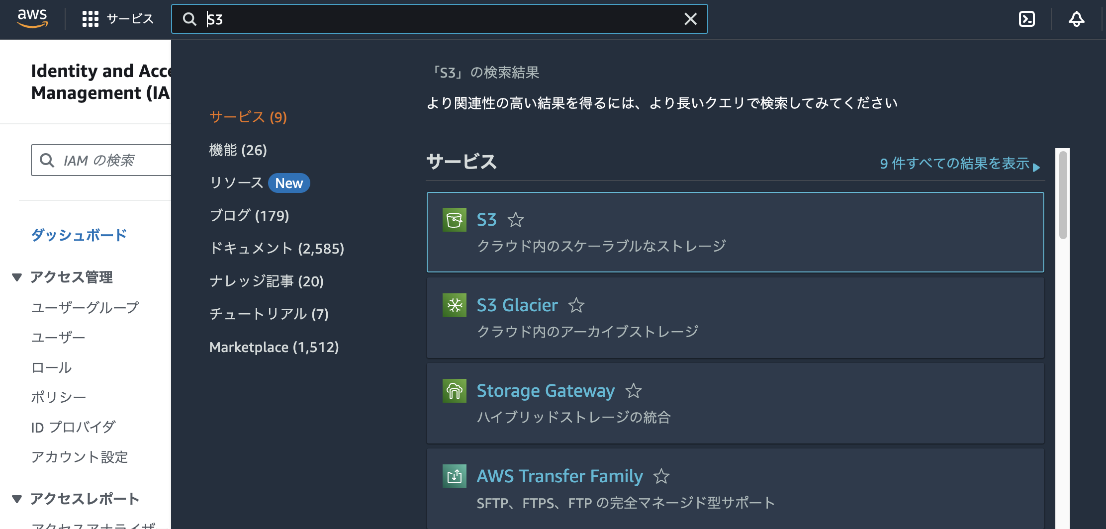1106x529 pixels.
Task: Click the green S3 bucket service icon
Action: (x=454, y=220)
